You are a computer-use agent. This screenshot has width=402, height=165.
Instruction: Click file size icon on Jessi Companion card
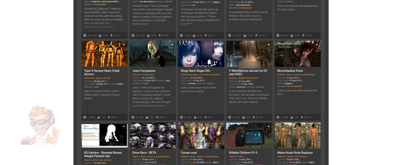click(x=133, y=117)
